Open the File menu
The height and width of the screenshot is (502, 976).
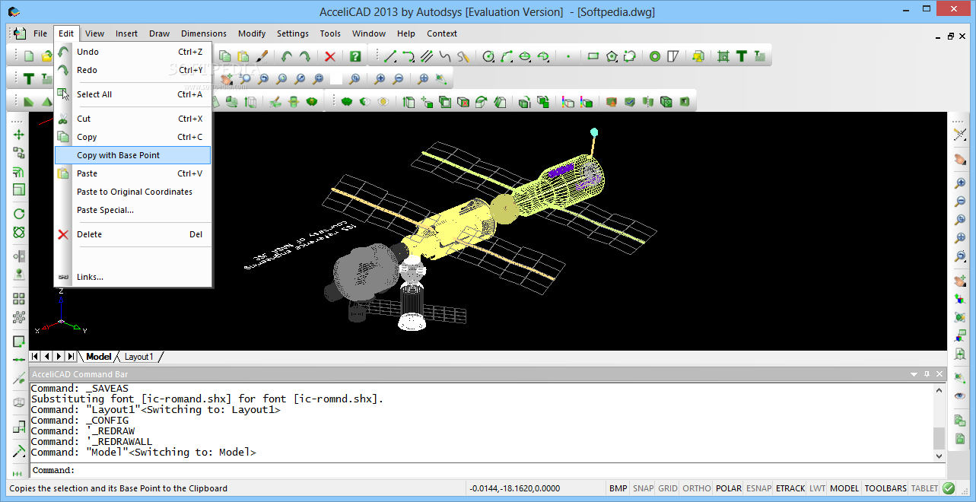(x=40, y=33)
